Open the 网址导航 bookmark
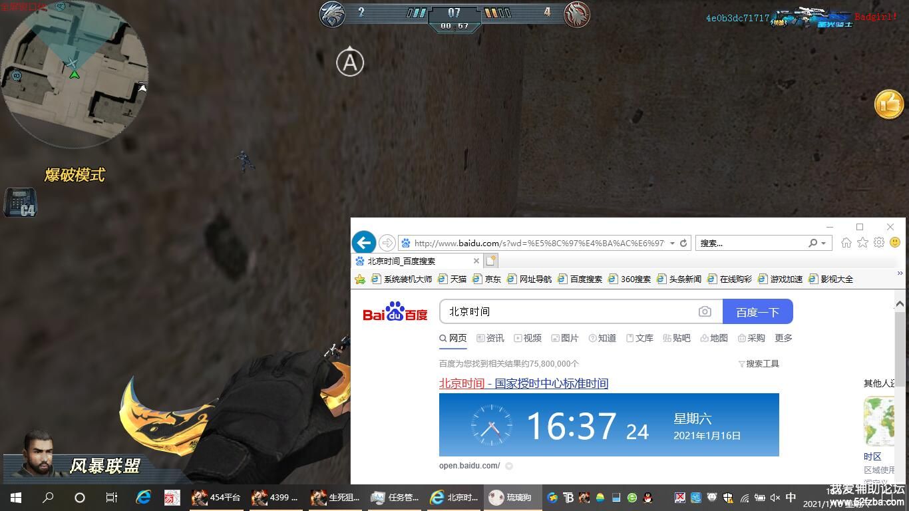The height and width of the screenshot is (511, 909). (x=530, y=279)
